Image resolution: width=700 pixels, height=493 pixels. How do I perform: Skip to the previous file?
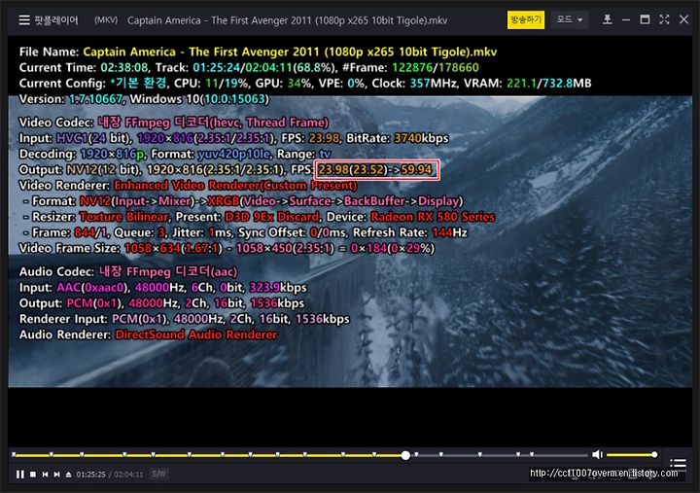click(x=45, y=475)
